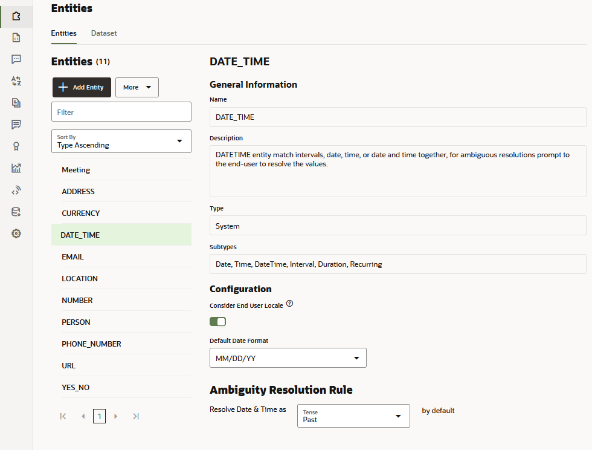Viewport: 592px width, 450px height.
Task: Select the Entities tab
Action: [63, 33]
